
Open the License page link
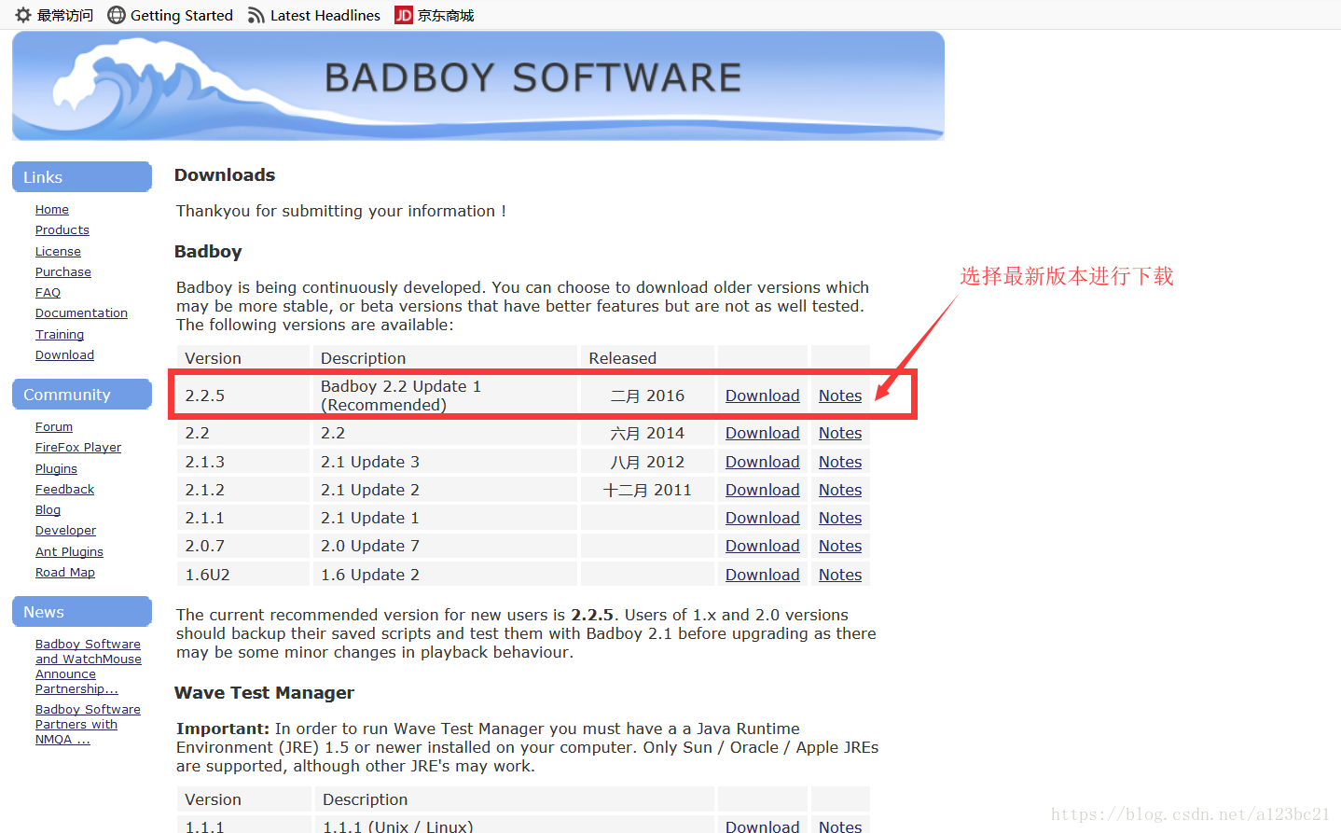click(58, 252)
